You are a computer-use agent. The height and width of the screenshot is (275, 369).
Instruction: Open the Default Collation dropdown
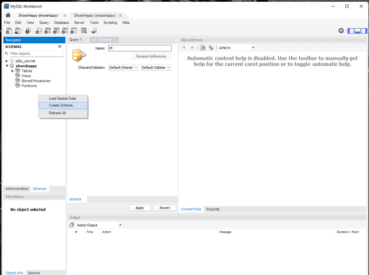(x=156, y=67)
